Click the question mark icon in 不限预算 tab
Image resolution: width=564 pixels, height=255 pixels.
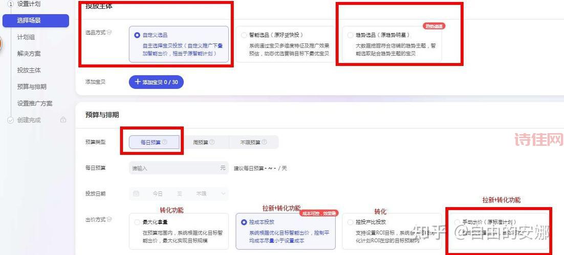click(264, 142)
